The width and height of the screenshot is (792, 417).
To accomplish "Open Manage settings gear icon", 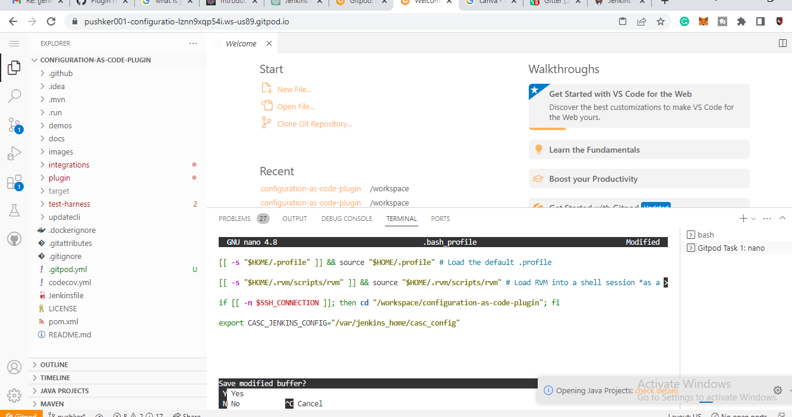I will [14, 395].
